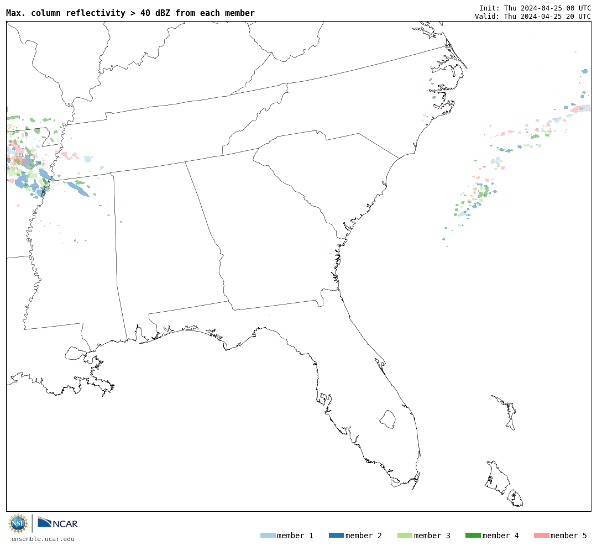Click the chart title 'Max. column reflectivity > 40 dBZ'

[x=90, y=13]
